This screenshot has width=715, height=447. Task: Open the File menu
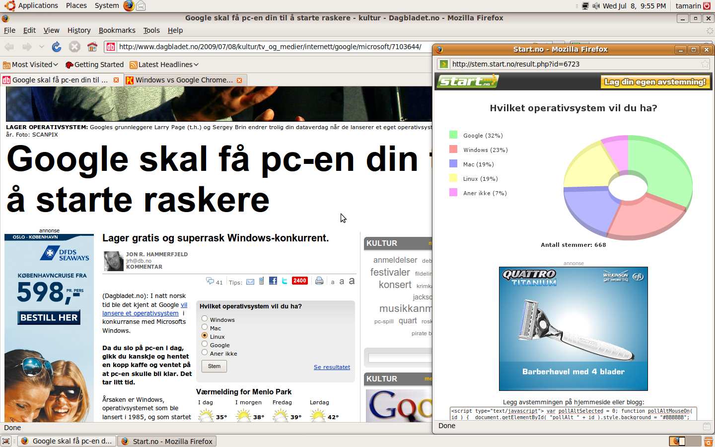[9, 30]
